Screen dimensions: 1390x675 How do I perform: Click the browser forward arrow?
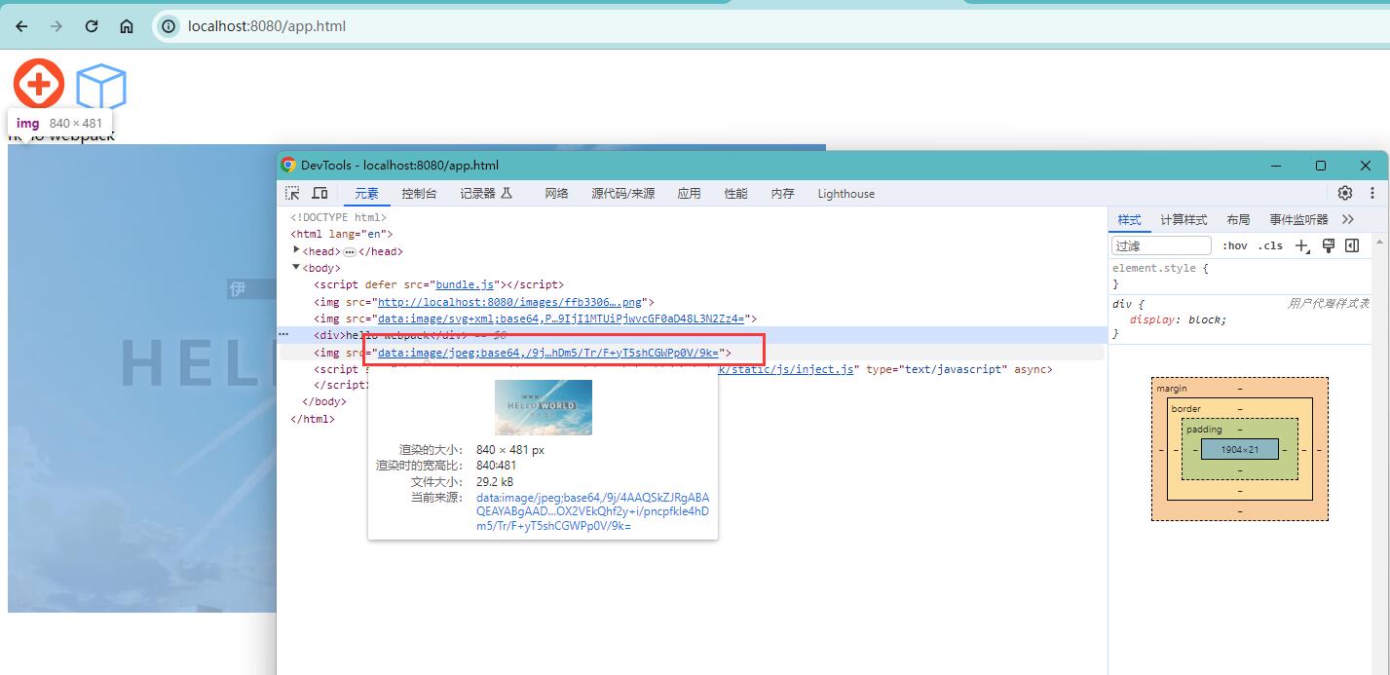pyautogui.click(x=56, y=26)
